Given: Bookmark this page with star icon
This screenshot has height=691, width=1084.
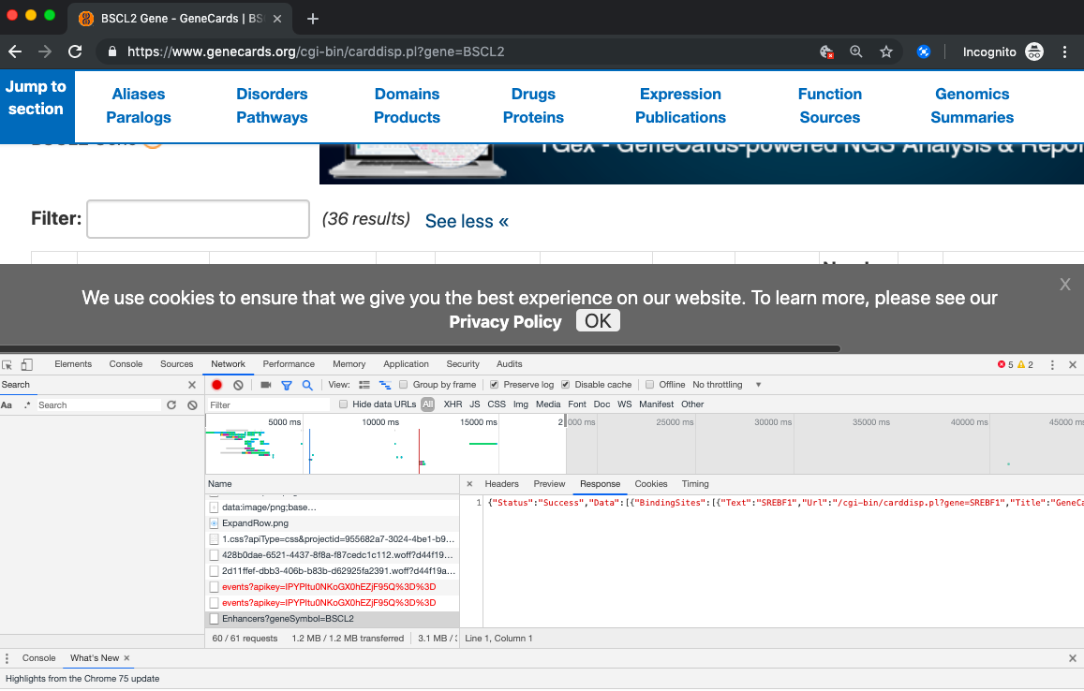Looking at the screenshot, I should pyautogui.click(x=886, y=51).
